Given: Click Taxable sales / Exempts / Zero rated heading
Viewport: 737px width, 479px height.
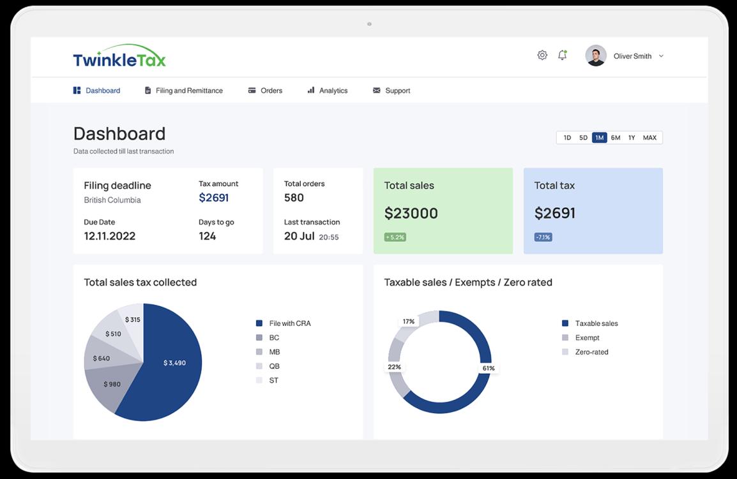Looking at the screenshot, I should point(468,283).
